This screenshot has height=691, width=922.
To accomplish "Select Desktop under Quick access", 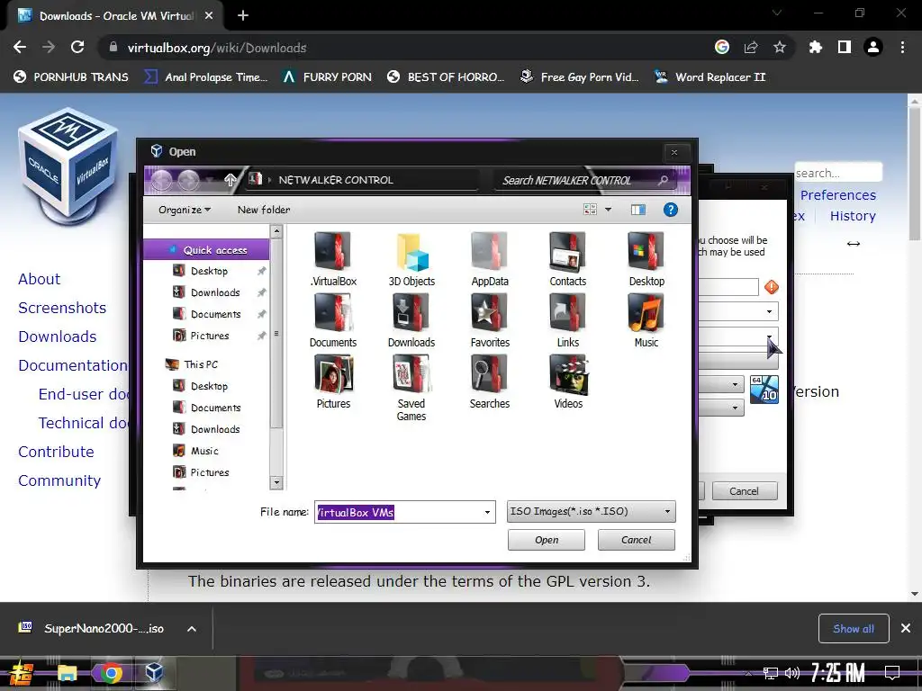I will coord(209,271).
